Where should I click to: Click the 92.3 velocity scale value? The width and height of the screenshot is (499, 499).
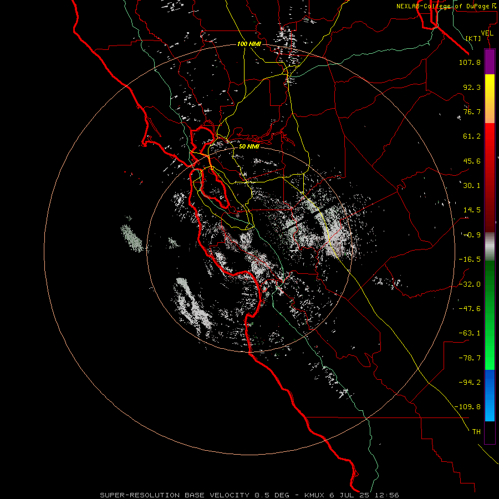(x=472, y=87)
